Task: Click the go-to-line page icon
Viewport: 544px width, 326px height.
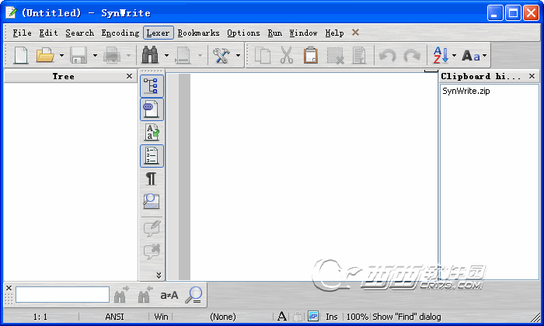Action: pyautogui.click(x=183, y=55)
